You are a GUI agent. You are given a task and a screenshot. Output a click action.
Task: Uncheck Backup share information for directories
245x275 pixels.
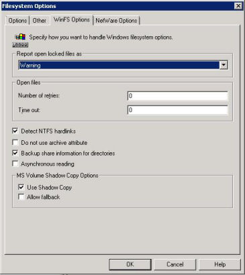point(15,153)
